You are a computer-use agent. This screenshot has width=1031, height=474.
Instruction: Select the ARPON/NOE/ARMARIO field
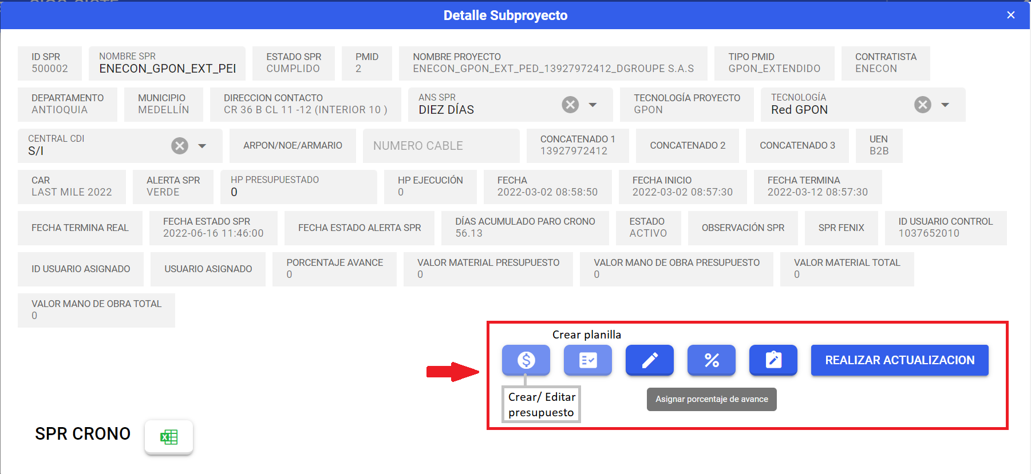click(293, 146)
